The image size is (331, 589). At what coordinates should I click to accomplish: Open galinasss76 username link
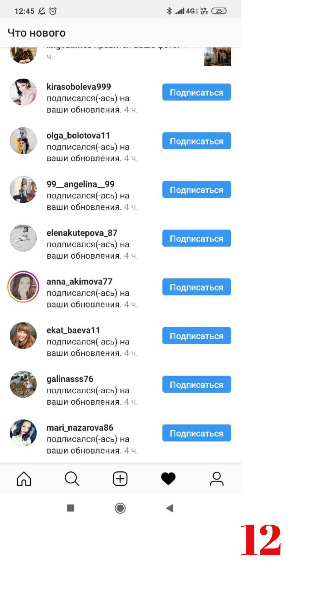point(70,379)
